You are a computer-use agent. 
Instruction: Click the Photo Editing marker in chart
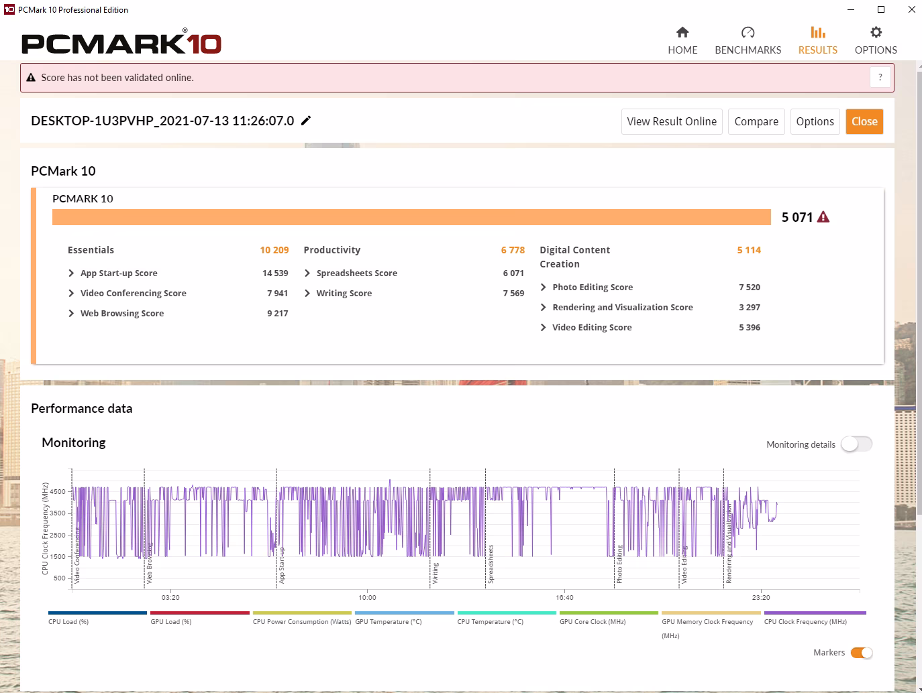[x=619, y=564]
